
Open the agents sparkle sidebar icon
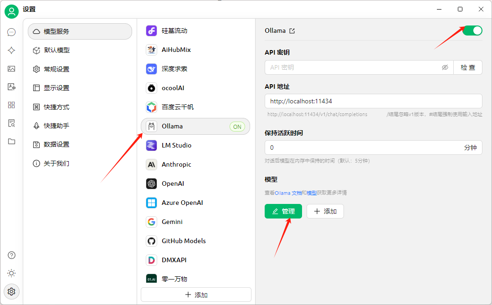coord(11,51)
